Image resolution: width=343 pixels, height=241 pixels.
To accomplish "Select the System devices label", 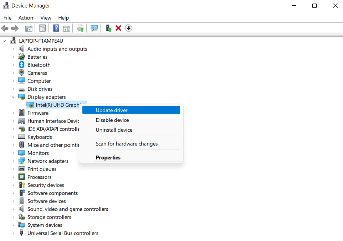I will pos(45,225).
